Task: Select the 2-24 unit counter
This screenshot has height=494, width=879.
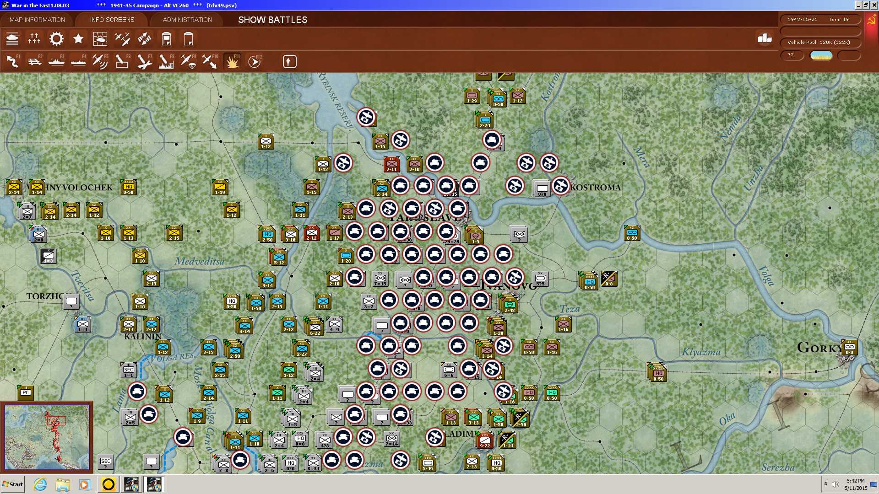Action: click(x=485, y=120)
